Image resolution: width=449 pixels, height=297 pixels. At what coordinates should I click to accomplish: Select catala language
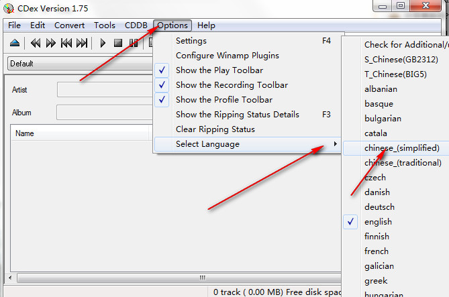396,133
